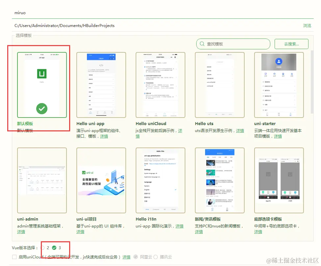
Task: Select the uni-starter template thumbnail
Action: click(x=279, y=85)
